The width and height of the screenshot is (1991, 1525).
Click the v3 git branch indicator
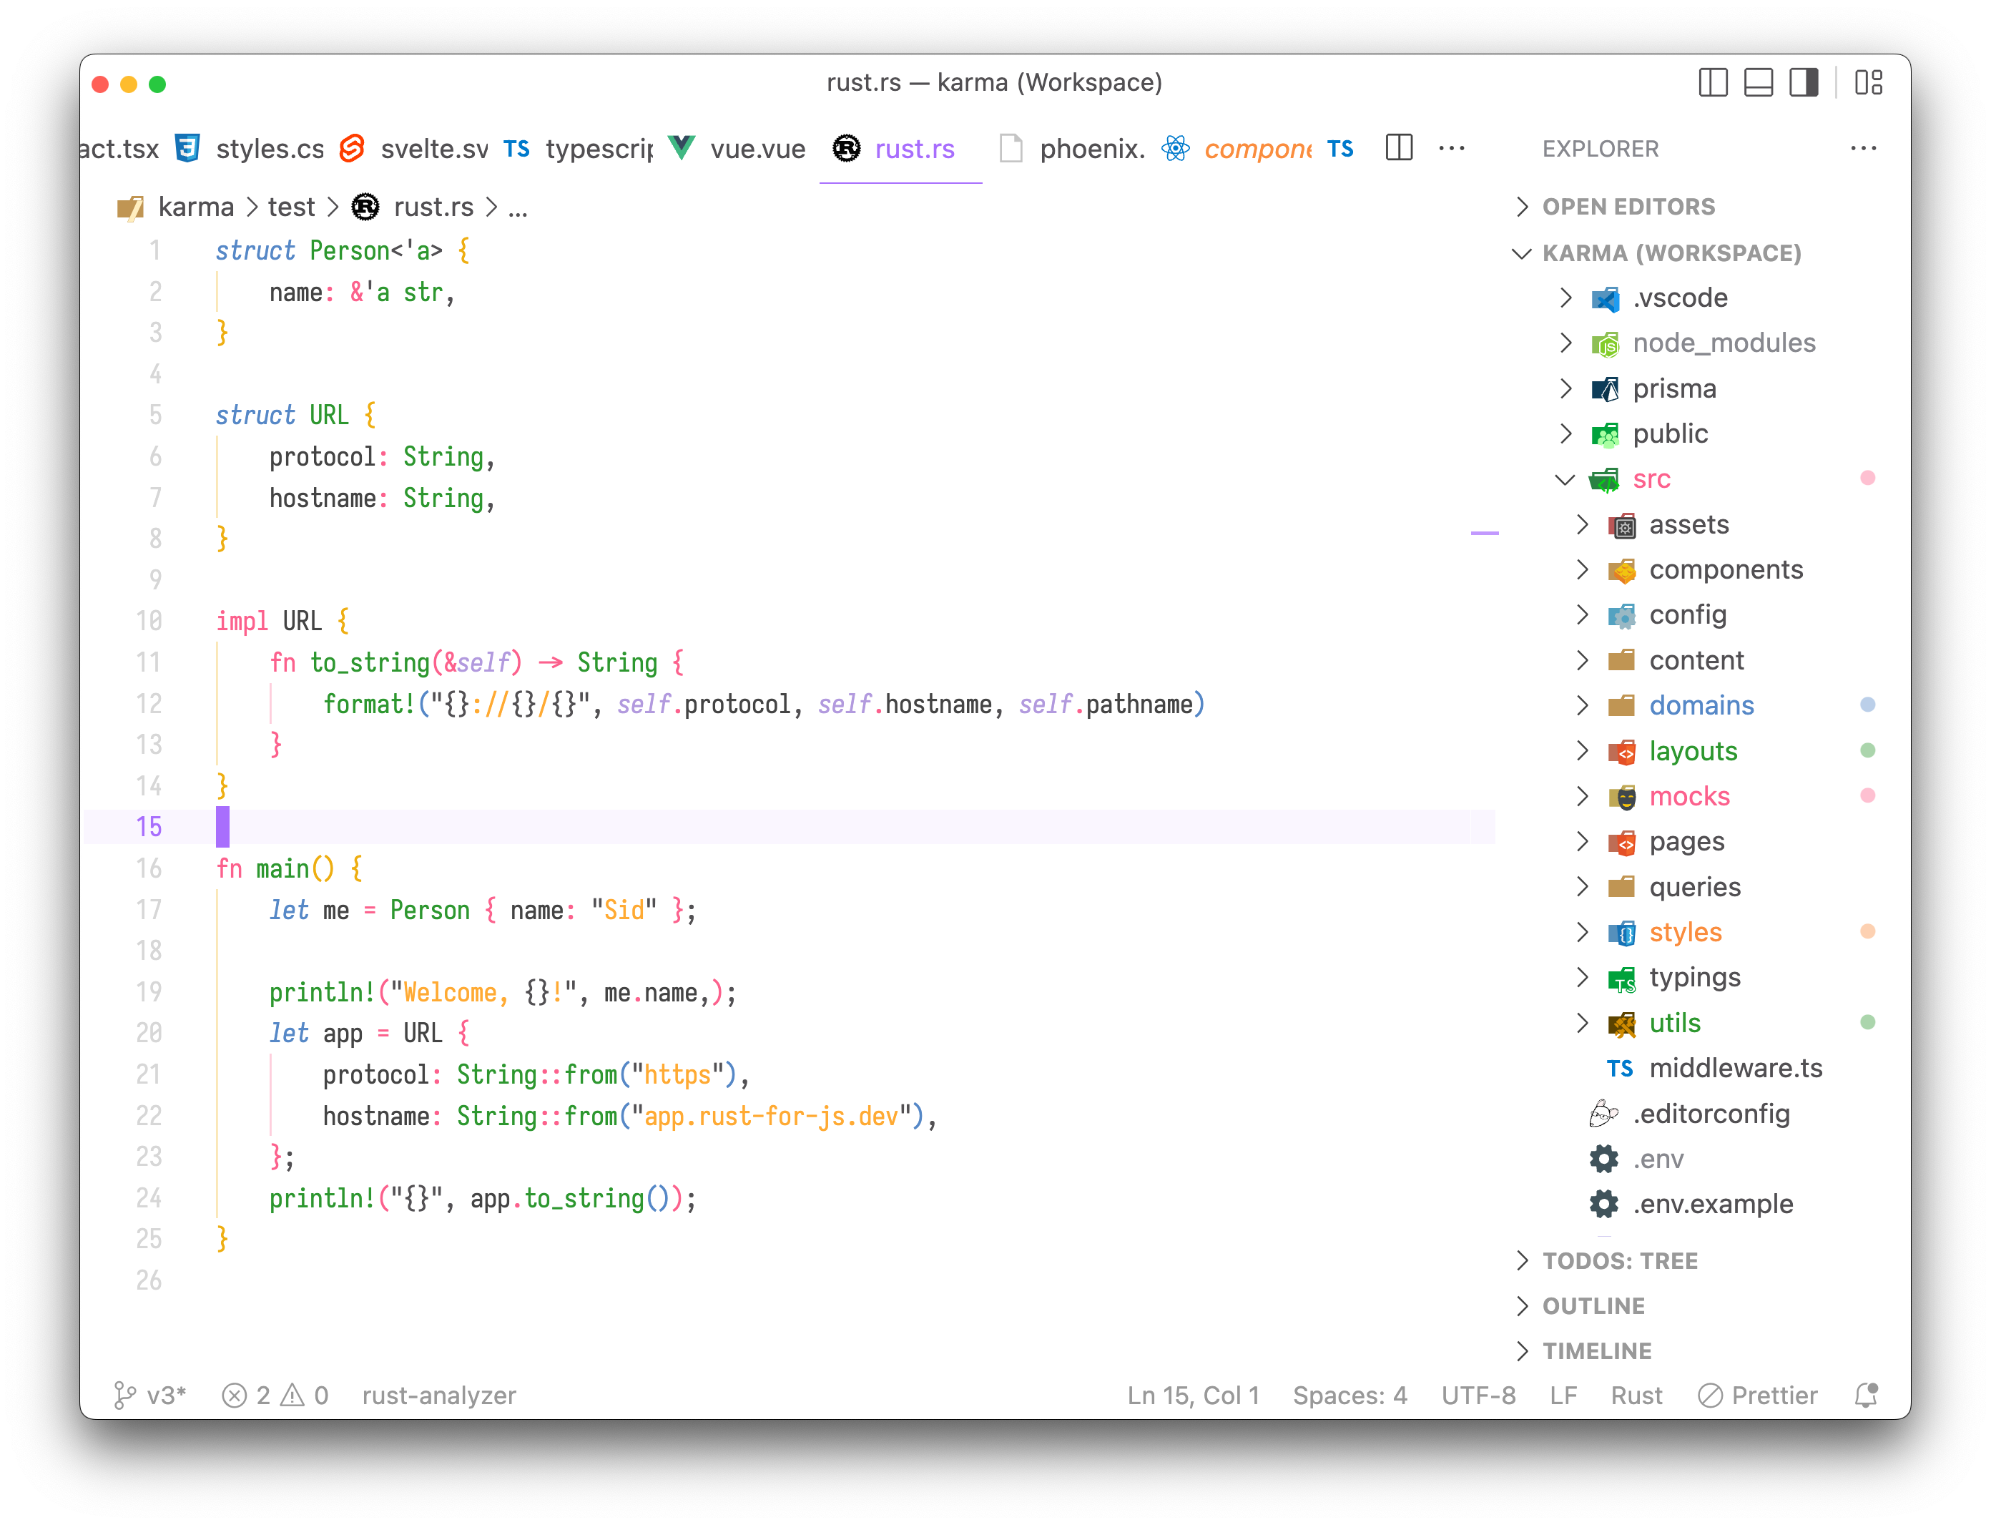coord(151,1396)
